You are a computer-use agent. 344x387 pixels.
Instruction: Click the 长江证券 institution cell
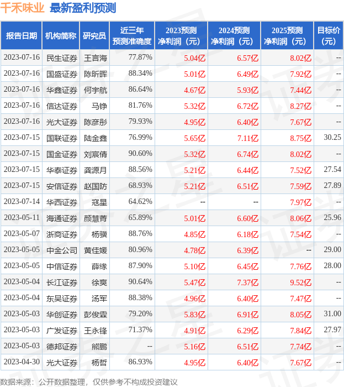(x=62, y=283)
